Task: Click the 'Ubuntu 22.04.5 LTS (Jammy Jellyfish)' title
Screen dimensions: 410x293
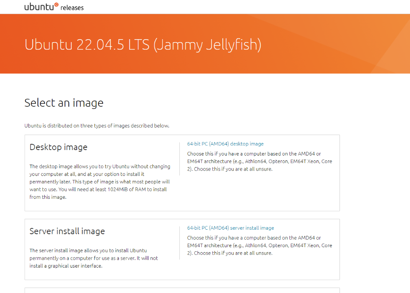Action: [143, 45]
